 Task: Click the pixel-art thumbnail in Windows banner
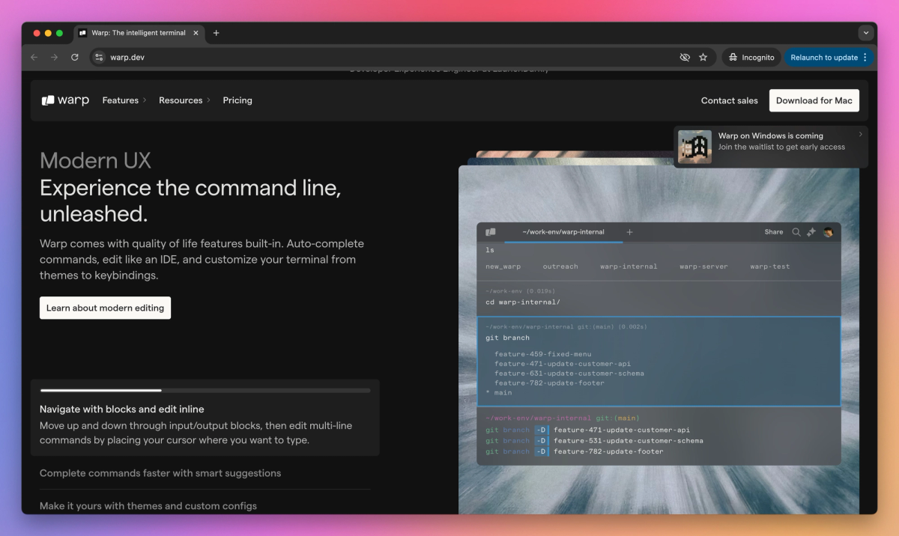pyautogui.click(x=694, y=147)
